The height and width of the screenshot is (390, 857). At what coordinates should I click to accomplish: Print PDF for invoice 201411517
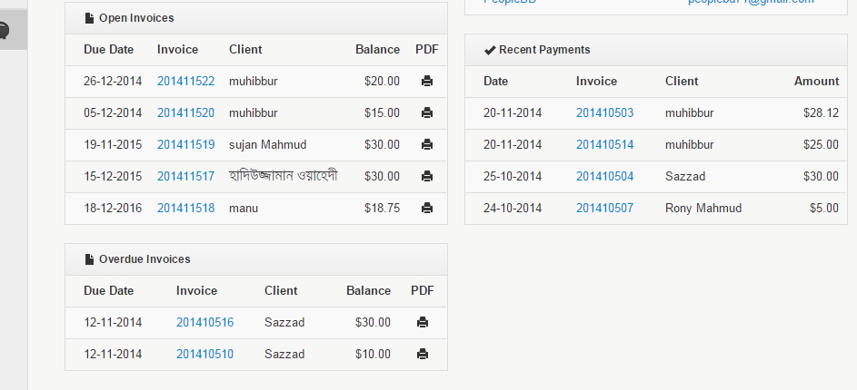(x=427, y=177)
